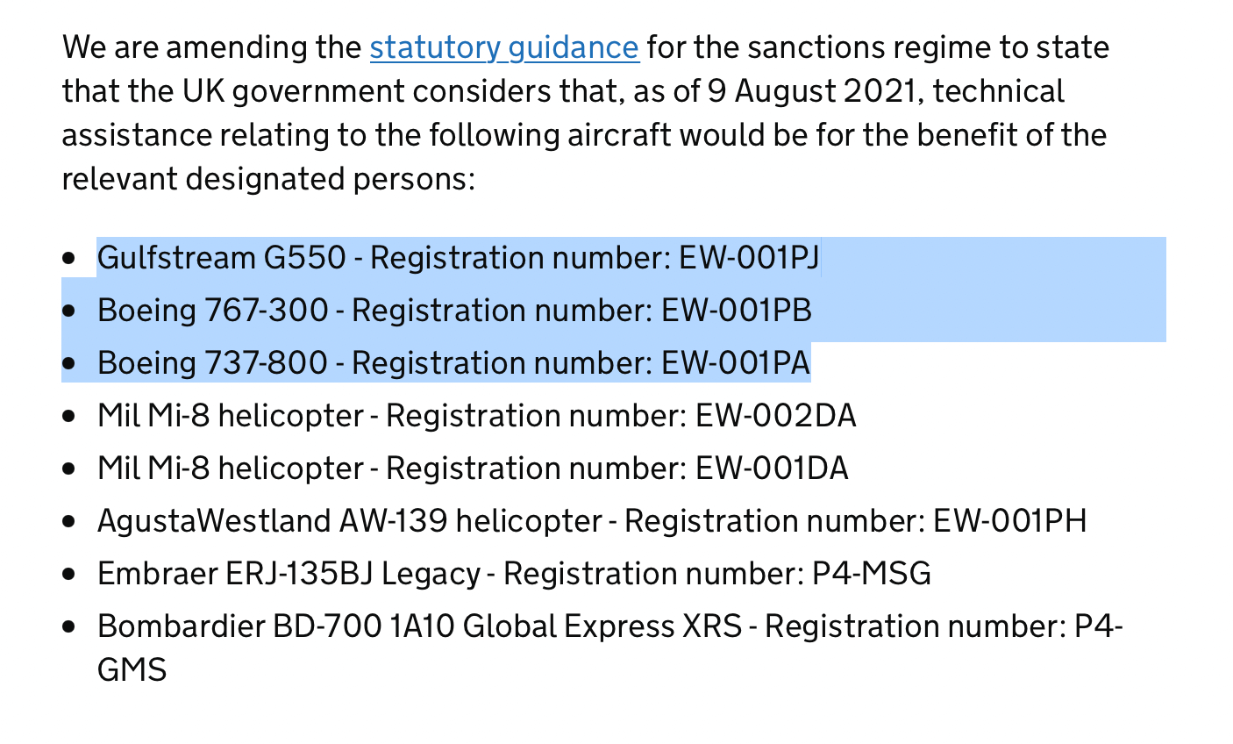Click registration number EW-001PH
1233x744 pixels.
pyautogui.click(x=1009, y=521)
